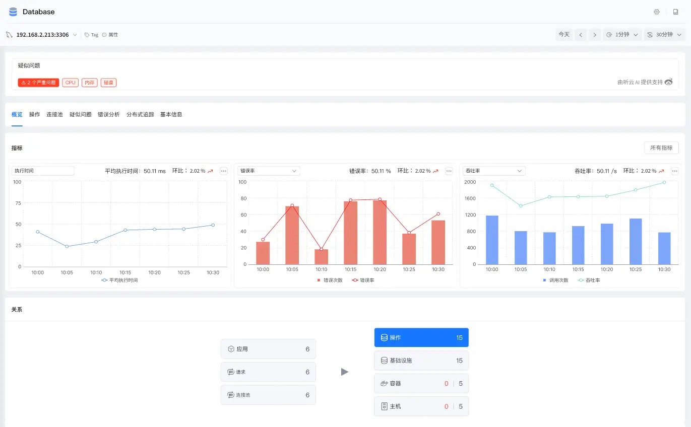Open the 30分钟 refresh dropdown

tap(665, 34)
